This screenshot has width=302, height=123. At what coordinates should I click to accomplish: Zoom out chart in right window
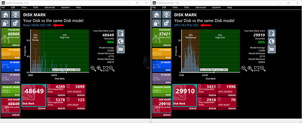pyautogui.click(x=244, y=68)
